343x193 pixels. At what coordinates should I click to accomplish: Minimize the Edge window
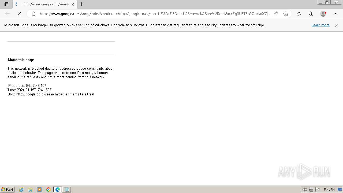(320, 2)
